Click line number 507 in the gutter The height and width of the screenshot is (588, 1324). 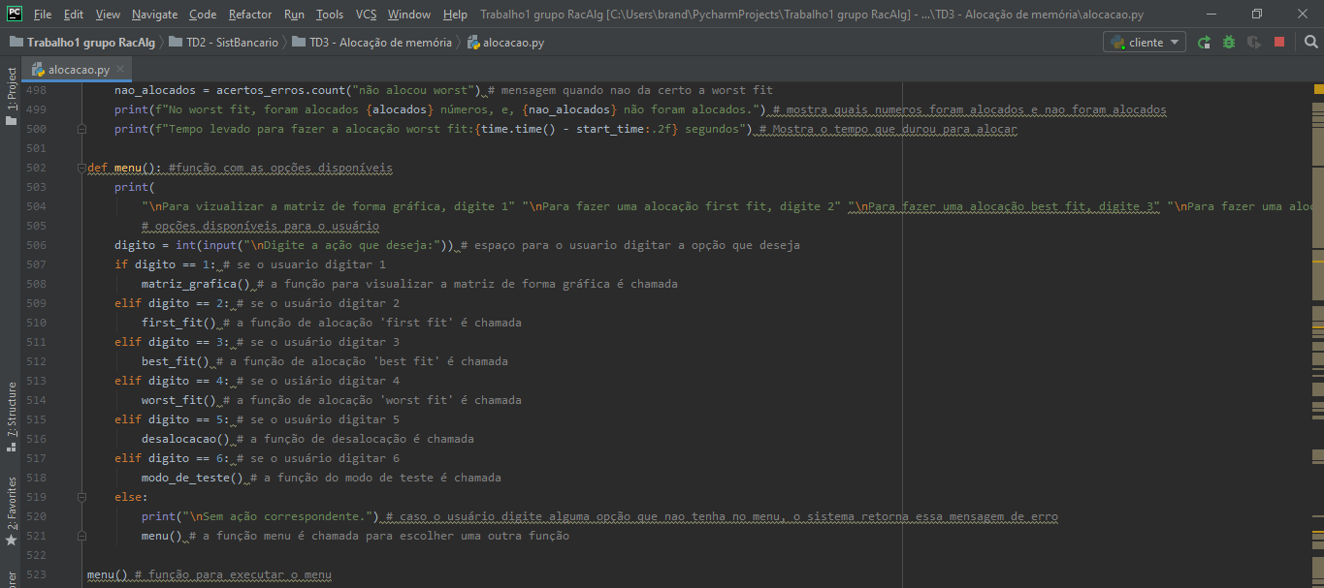click(36, 264)
